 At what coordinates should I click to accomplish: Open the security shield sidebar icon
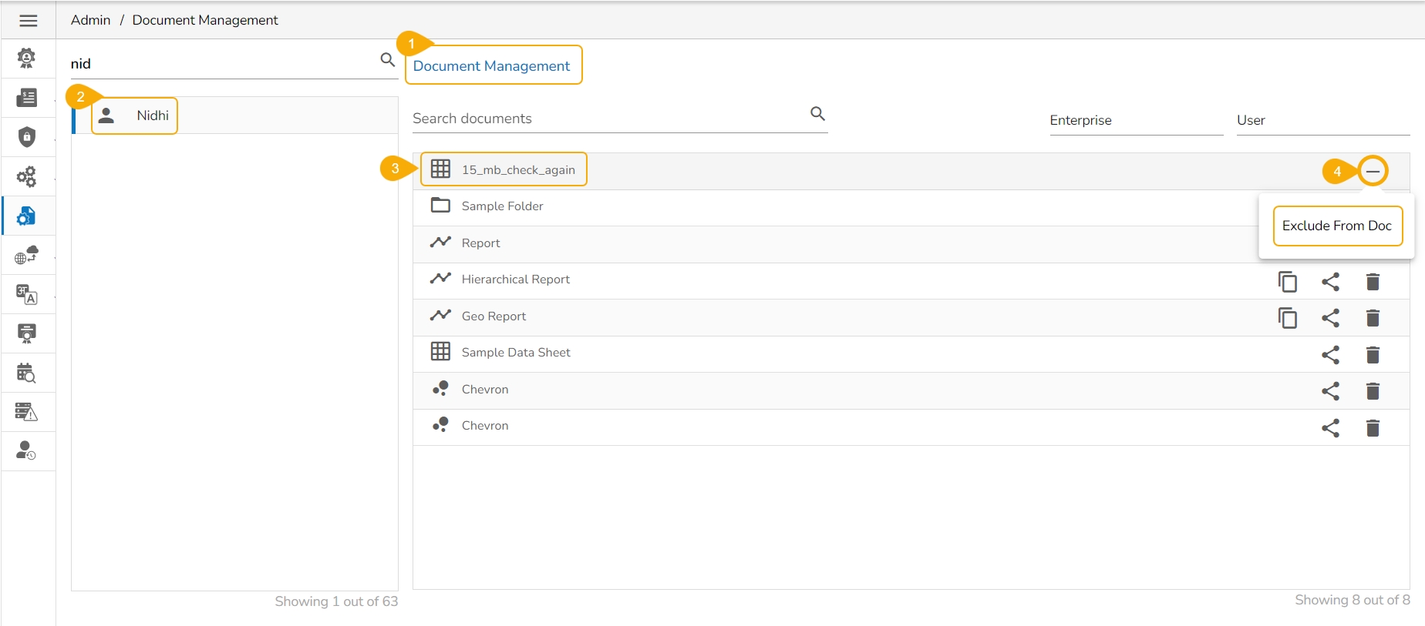[x=26, y=137]
